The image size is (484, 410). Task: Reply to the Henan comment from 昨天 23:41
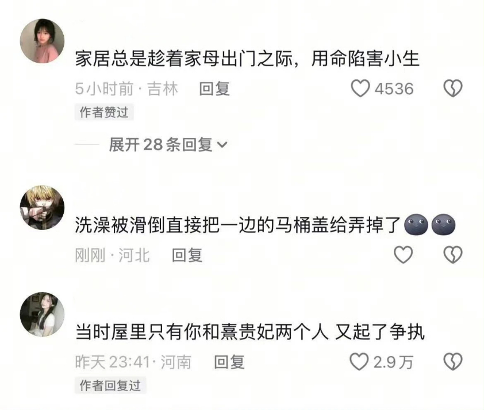pyautogui.click(x=229, y=362)
